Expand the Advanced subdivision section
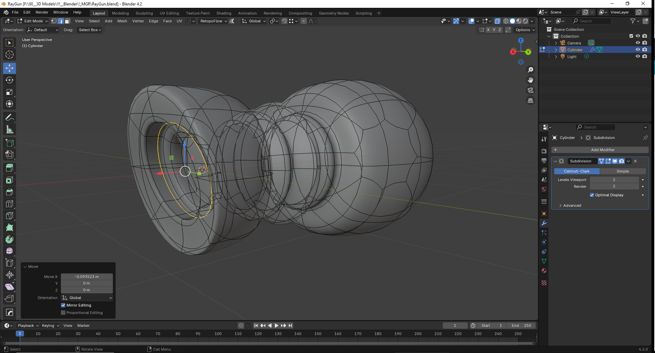 (572, 205)
